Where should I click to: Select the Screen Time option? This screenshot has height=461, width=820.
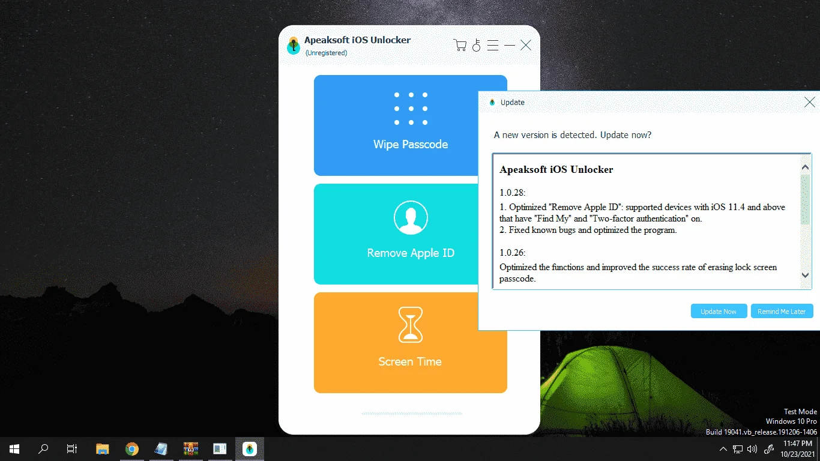[411, 343]
